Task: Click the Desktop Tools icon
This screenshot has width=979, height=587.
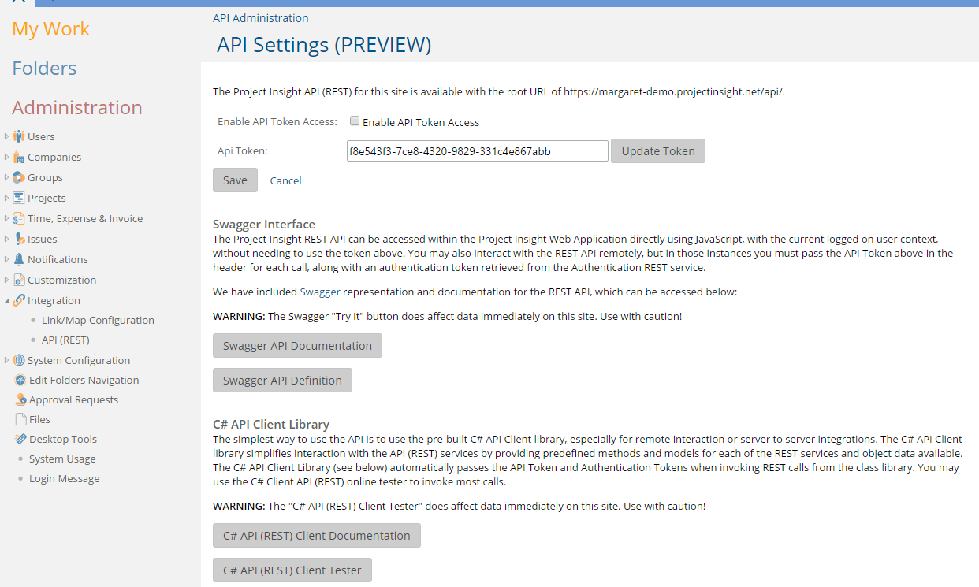Action: (20, 439)
